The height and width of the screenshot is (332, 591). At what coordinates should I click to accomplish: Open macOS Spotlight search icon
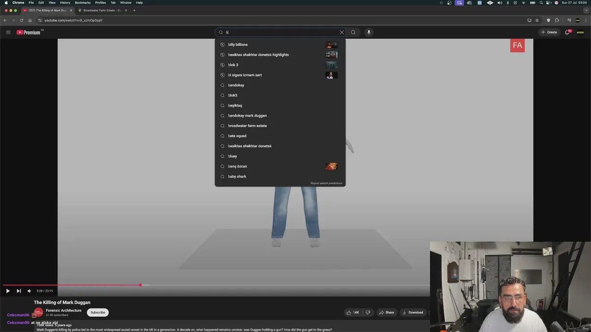[x=541, y=3]
